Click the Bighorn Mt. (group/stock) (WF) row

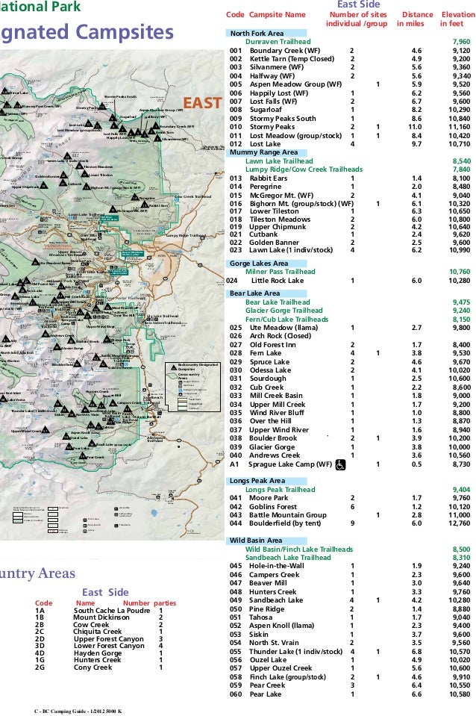[350, 204]
